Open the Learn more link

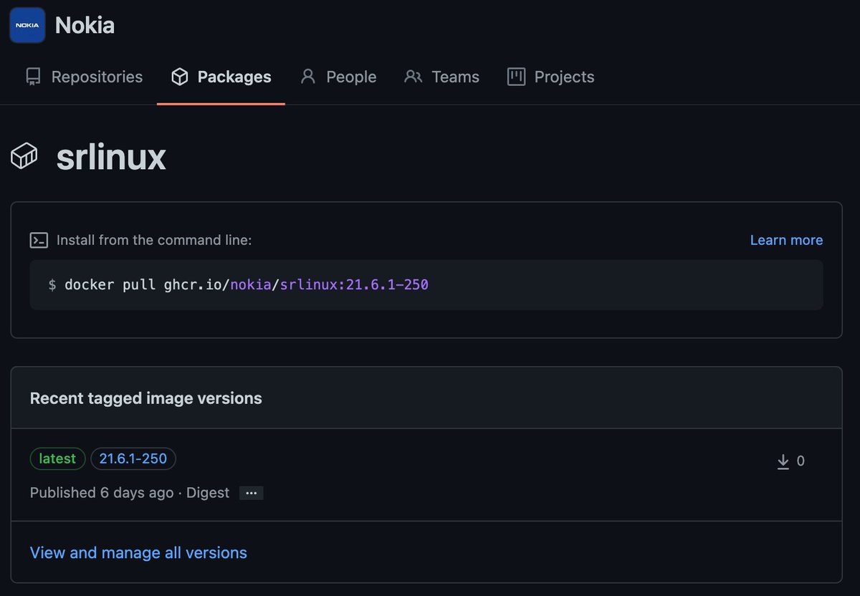(x=786, y=240)
